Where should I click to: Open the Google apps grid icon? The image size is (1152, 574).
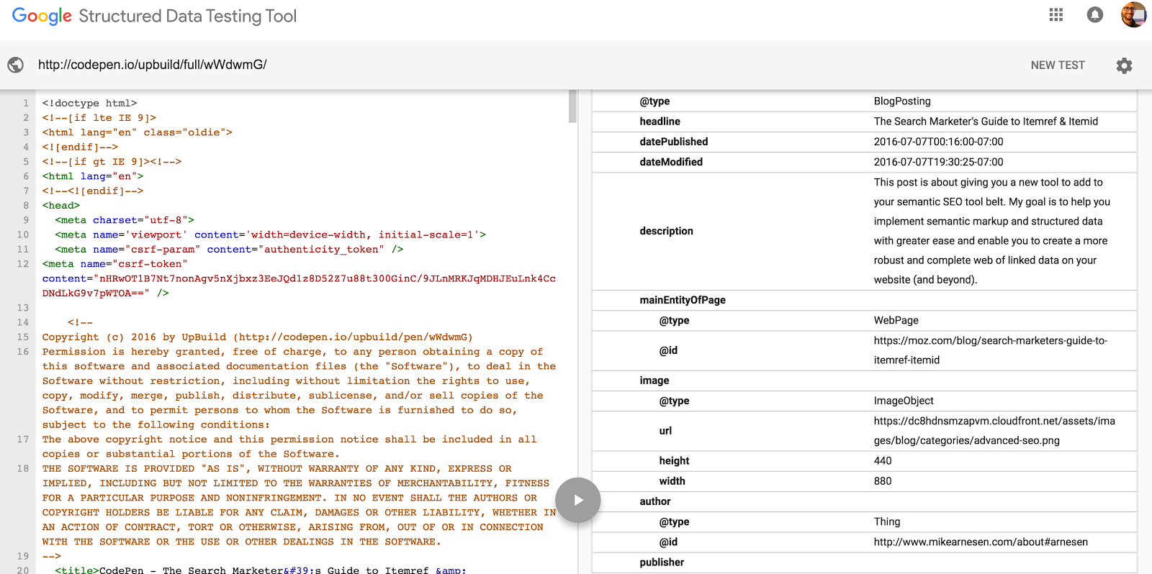click(x=1056, y=14)
